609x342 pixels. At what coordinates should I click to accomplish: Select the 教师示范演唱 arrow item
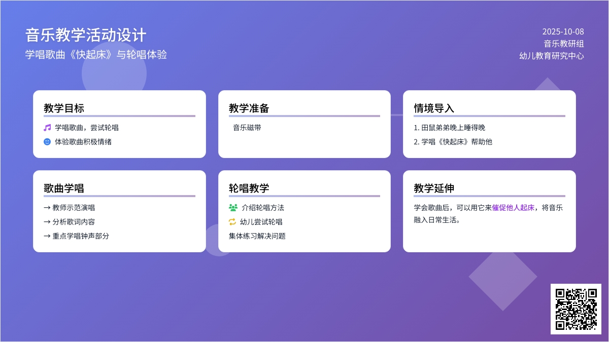(70, 208)
